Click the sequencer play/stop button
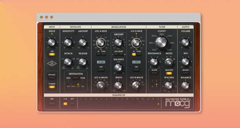The image size is (240, 128). click(x=65, y=104)
